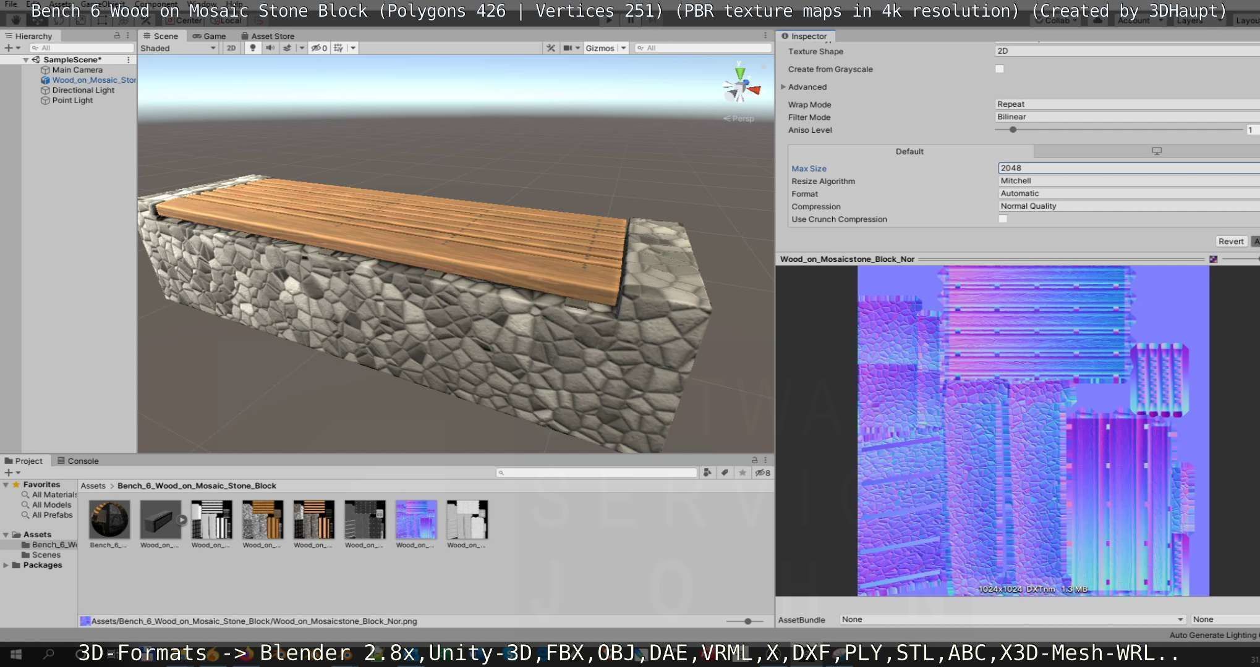Open Filter Mode dropdown
This screenshot has width=1260, height=667.
1127,117
